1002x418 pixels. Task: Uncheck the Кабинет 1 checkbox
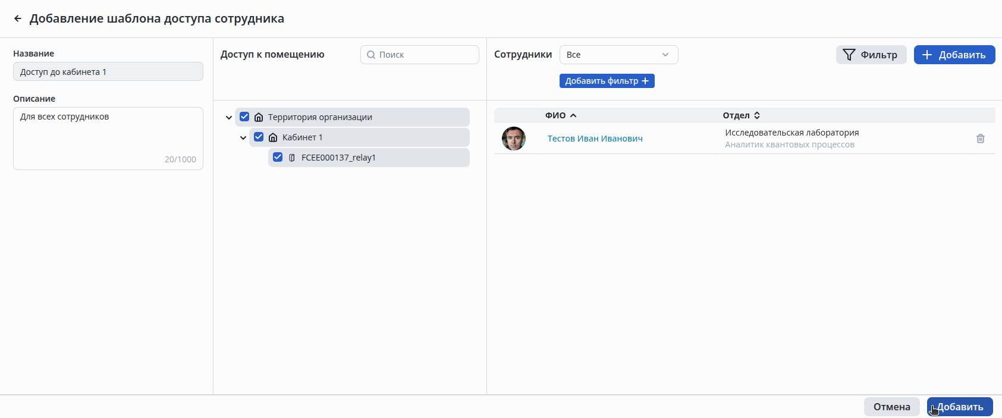[259, 137]
